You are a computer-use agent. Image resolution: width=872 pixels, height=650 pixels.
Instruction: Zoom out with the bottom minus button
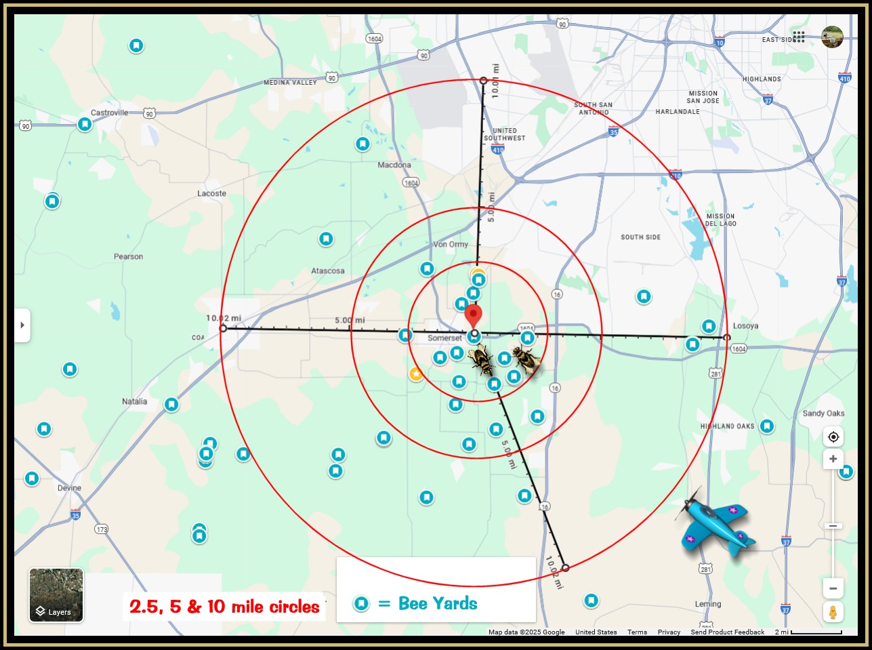(833, 588)
